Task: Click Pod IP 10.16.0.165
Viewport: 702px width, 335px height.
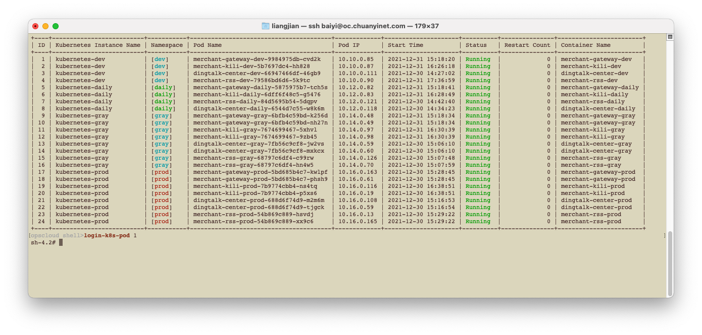Action: pos(358,221)
